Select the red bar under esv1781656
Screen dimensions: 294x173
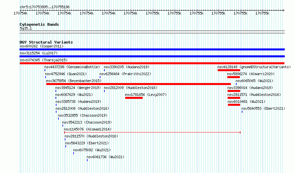[134, 98]
